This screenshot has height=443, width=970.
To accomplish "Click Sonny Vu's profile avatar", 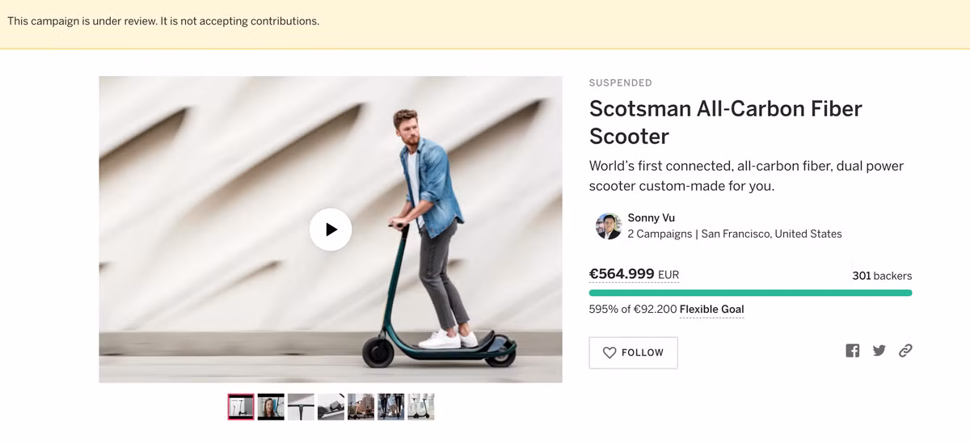I will click(608, 226).
